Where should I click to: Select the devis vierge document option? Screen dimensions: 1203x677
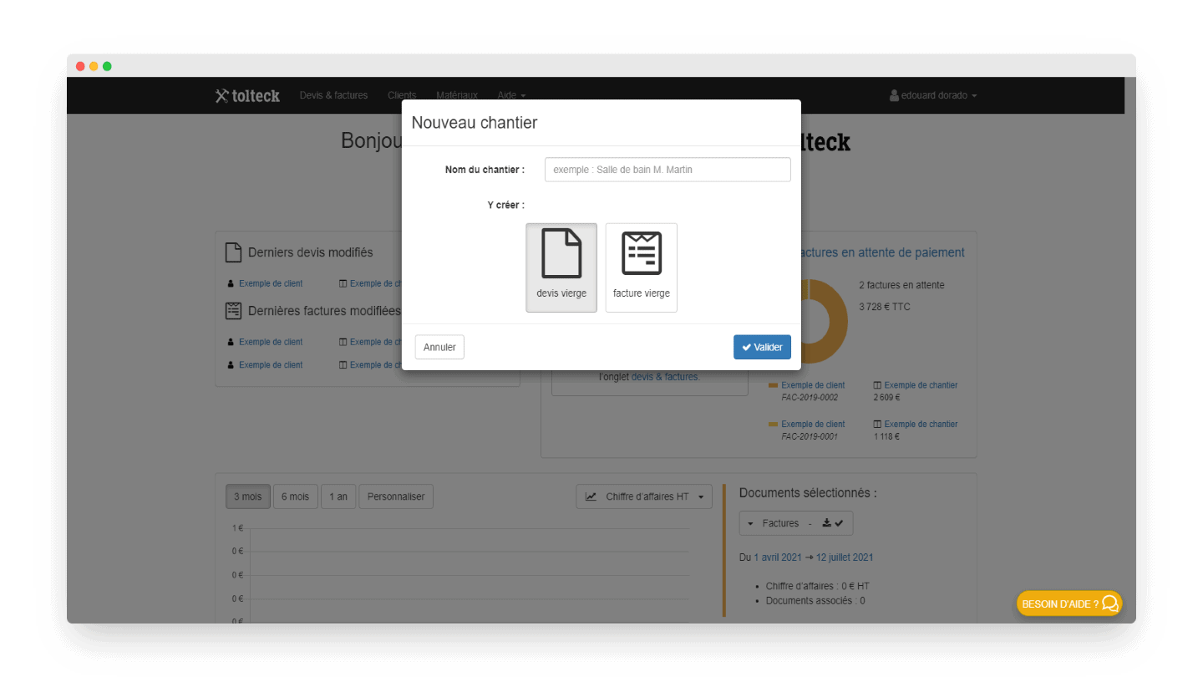point(561,267)
